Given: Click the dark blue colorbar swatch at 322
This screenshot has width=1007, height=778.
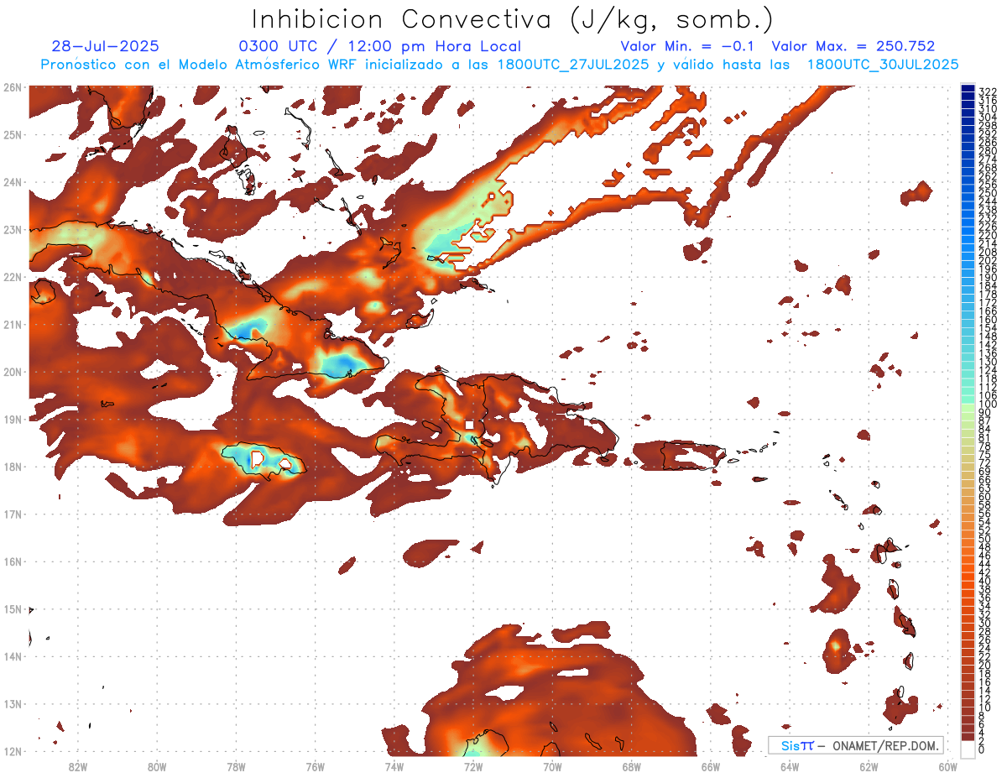Looking at the screenshot, I should 968,88.
